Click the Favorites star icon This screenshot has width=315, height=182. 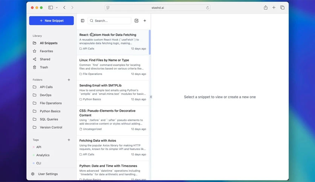coord(35,51)
